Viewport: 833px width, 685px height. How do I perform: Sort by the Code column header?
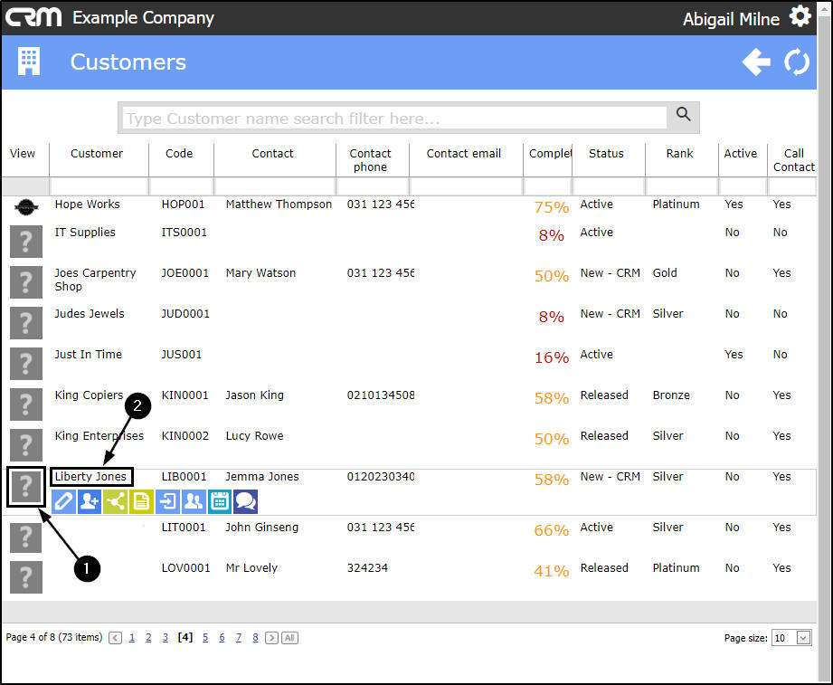179,154
